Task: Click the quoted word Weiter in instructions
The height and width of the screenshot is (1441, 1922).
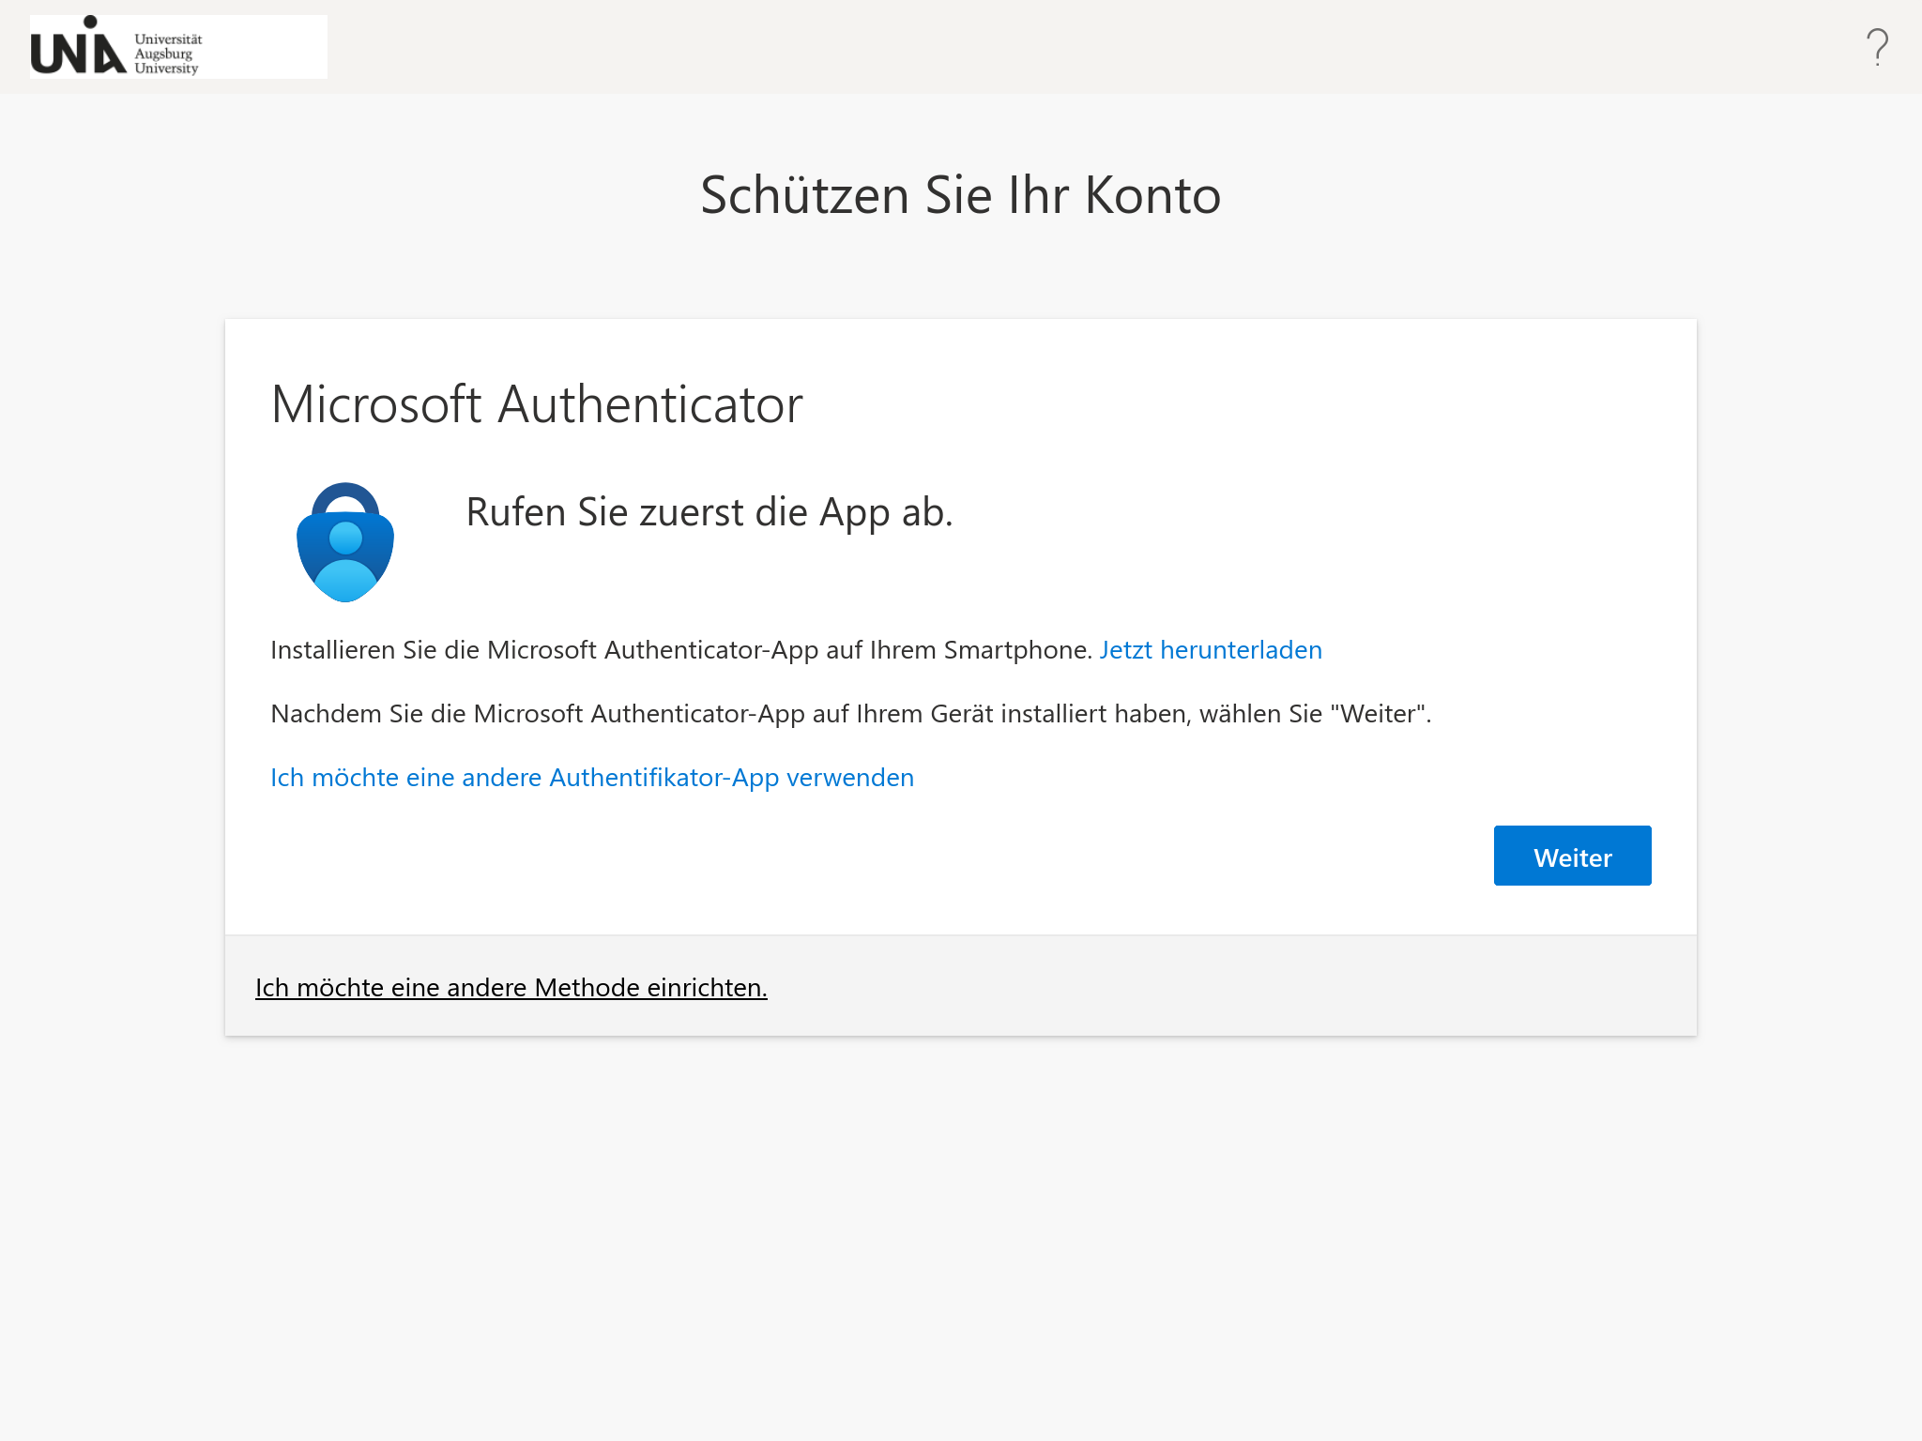Action: click(x=1377, y=714)
